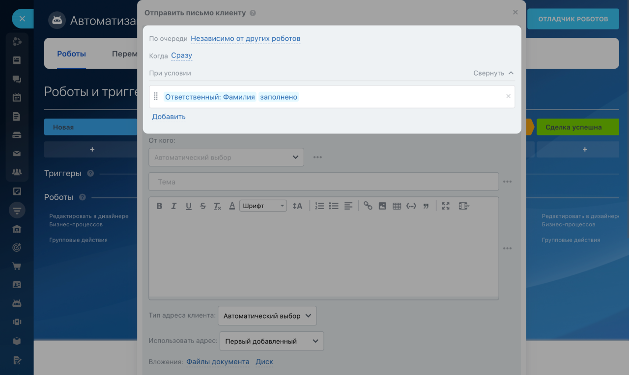629x375 pixels.
Task: Open the 'ОТЛАДЧИК РОБОТОВ' debugger
Action: tap(573, 19)
